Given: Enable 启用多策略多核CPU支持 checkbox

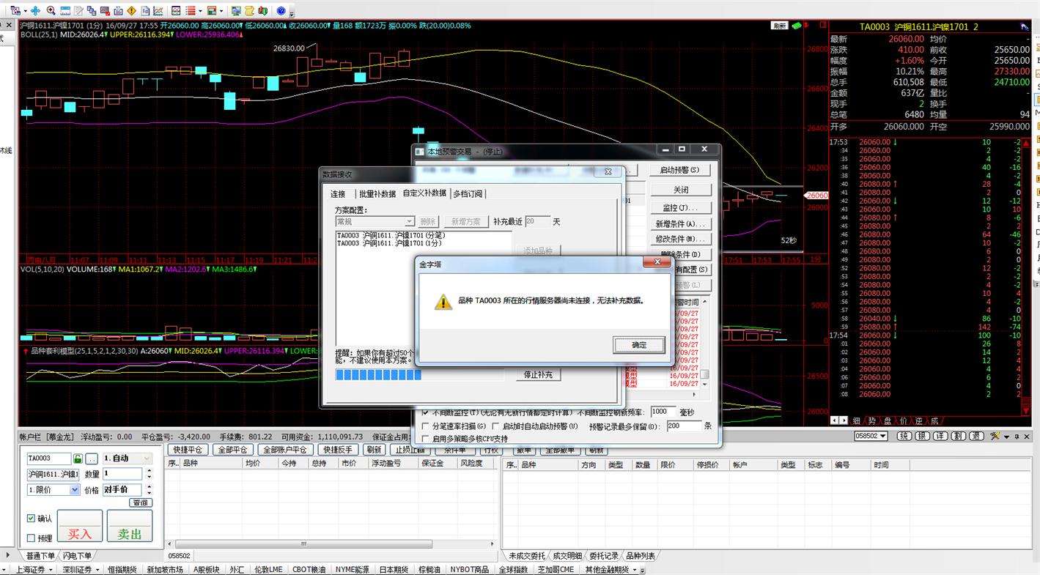Looking at the screenshot, I should point(426,439).
